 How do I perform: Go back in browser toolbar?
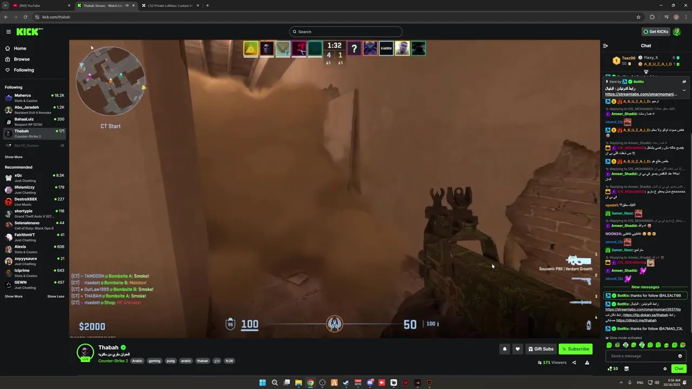coord(6,17)
